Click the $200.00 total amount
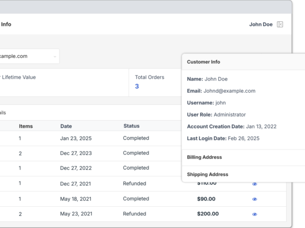Screen dimensions: 305x228 point(208,214)
